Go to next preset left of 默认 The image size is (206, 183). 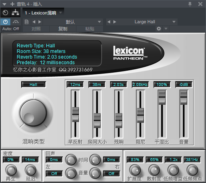coord(40,22)
